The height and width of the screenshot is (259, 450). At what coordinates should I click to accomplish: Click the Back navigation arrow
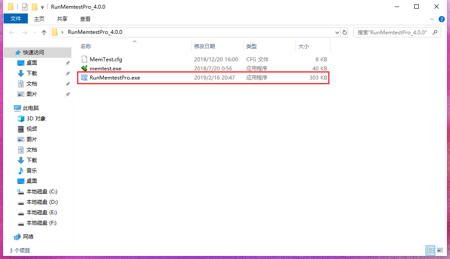pyautogui.click(x=12, y=32)
